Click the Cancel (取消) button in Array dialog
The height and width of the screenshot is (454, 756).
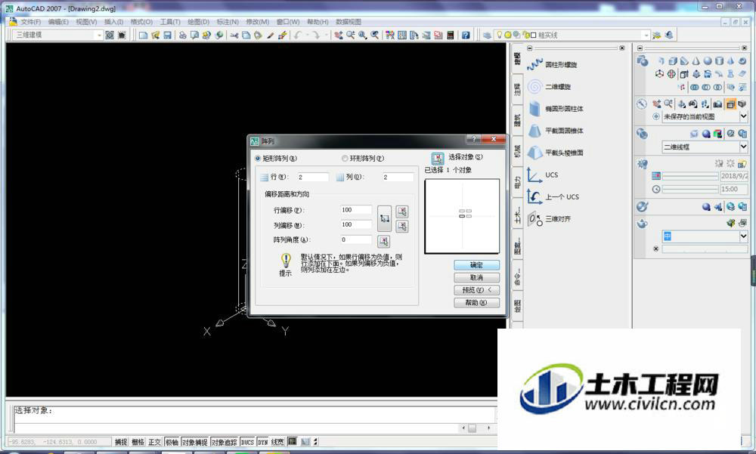476,277
